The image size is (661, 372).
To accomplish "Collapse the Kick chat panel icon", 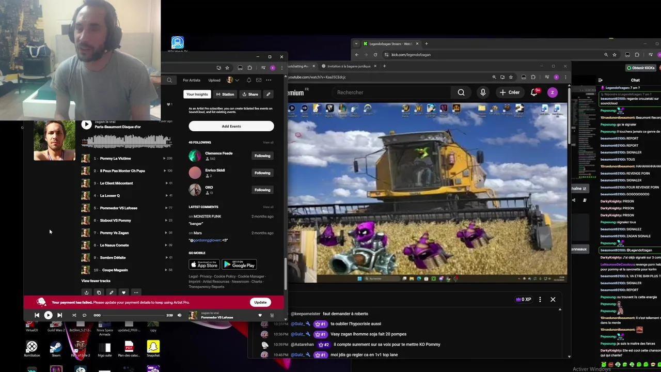I will pos(600,80).
